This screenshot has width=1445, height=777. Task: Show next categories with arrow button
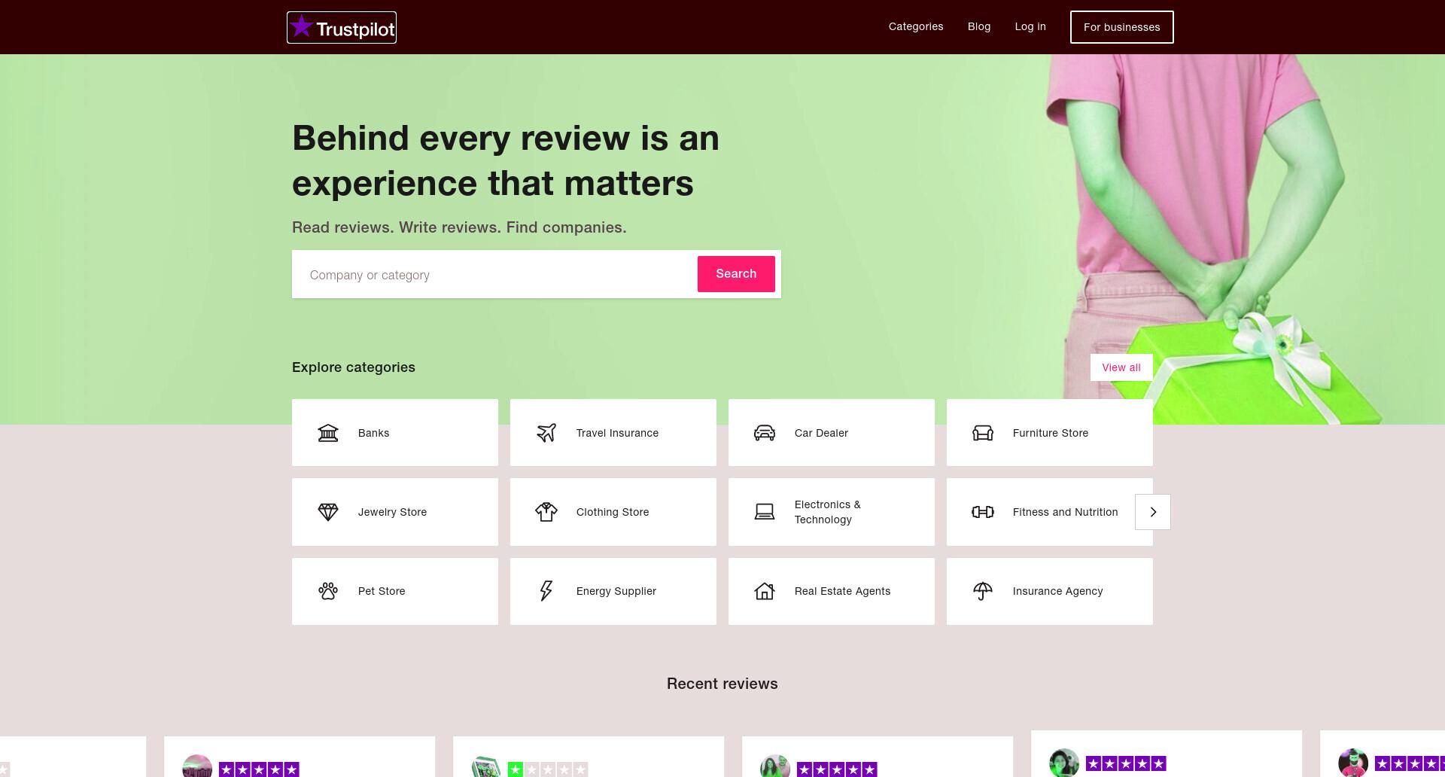(x=1153, y=512)
